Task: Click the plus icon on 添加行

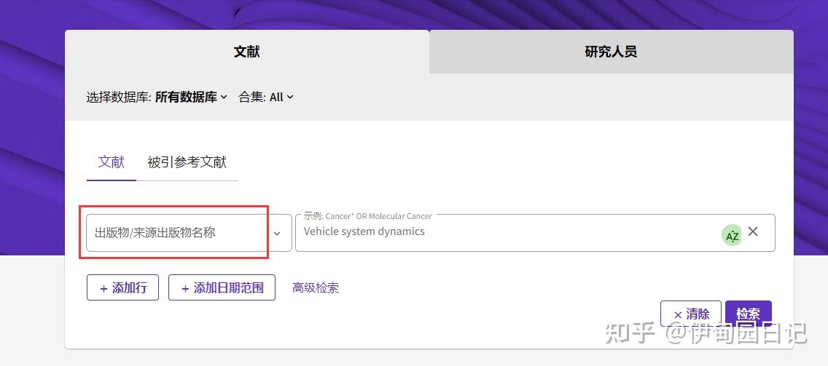Action: 103,288
